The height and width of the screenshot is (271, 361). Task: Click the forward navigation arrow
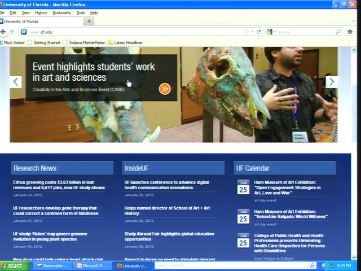pos(12,32)
